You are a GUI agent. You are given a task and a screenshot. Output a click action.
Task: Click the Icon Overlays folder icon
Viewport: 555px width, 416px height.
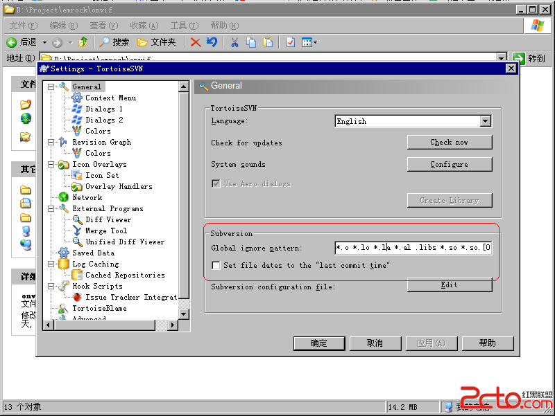64,164
